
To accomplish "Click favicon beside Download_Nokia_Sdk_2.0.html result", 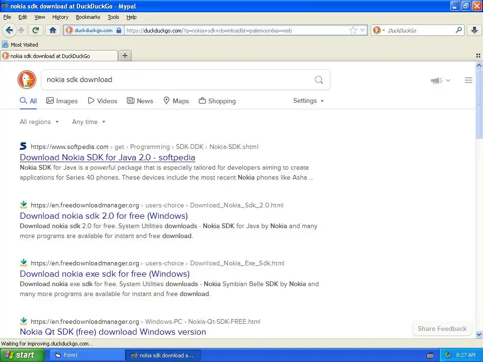I will pyautogui.click(x=24, y=205).
